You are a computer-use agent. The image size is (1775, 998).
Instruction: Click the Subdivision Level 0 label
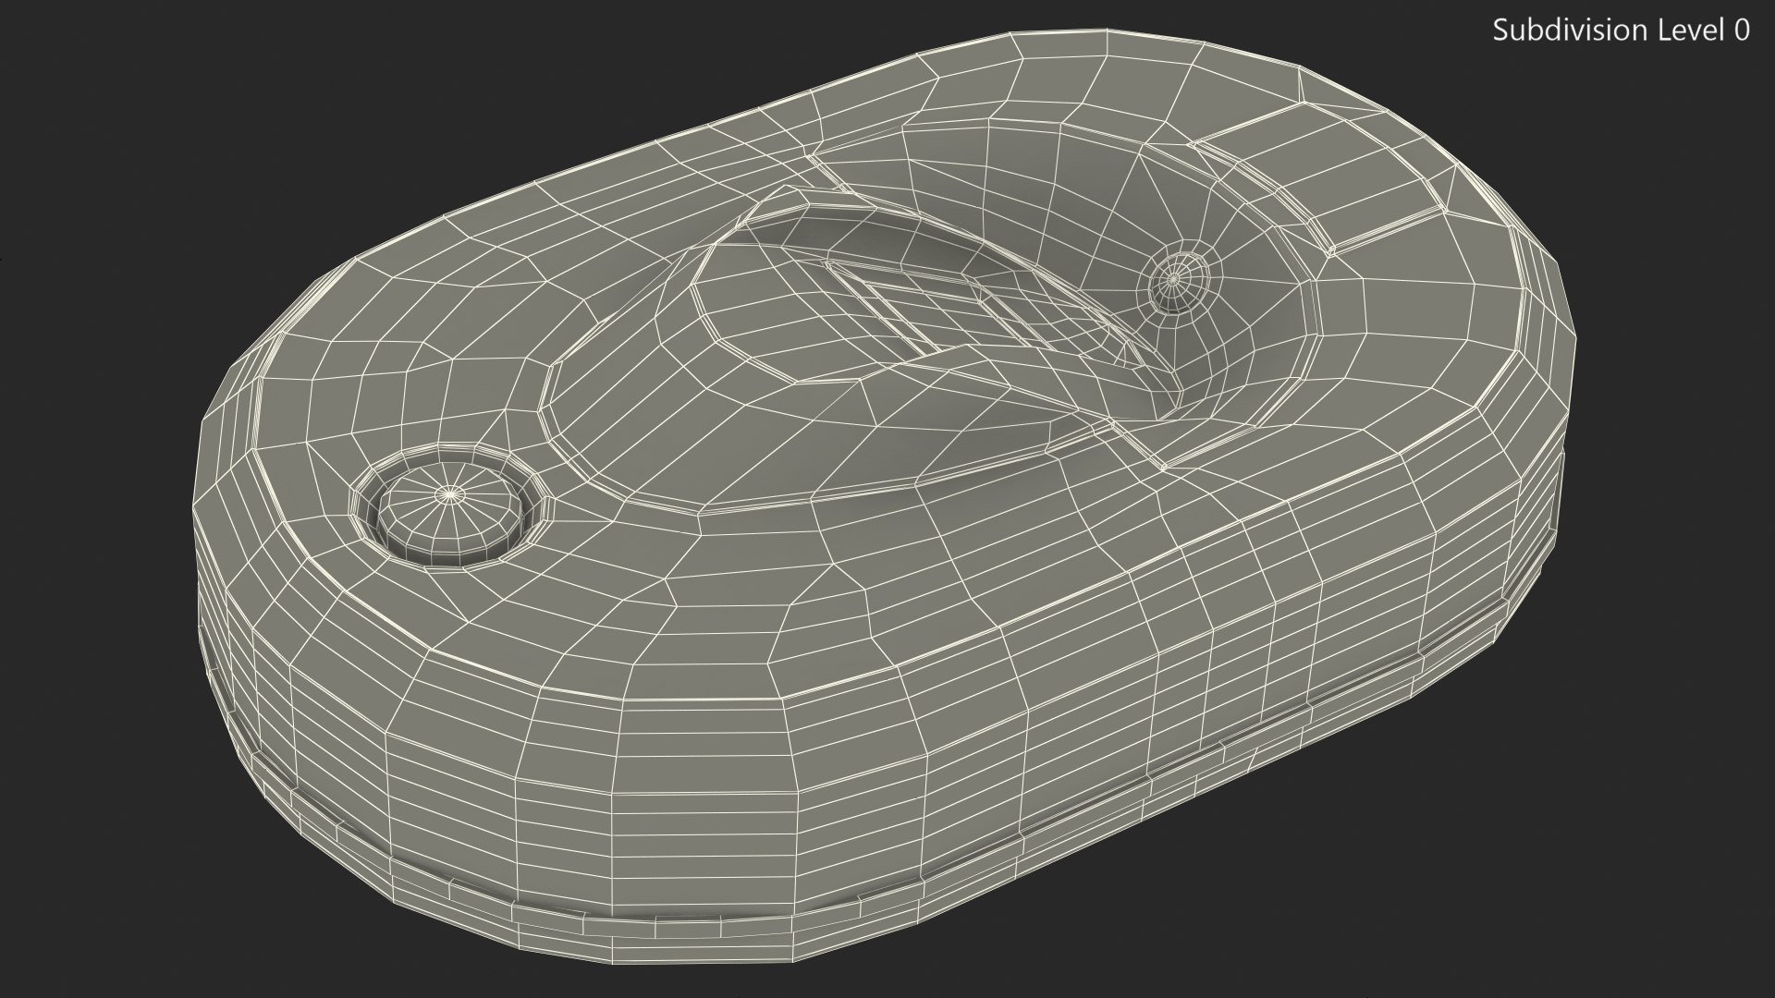[x=1621, y=30]
